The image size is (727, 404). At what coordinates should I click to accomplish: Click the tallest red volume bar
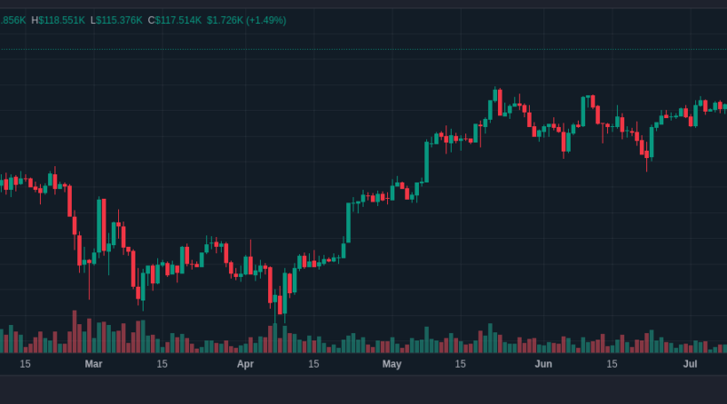[x=75, y=331]
